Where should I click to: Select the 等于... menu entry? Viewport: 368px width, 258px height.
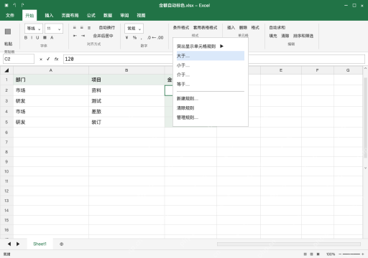(x=211, y=84)
